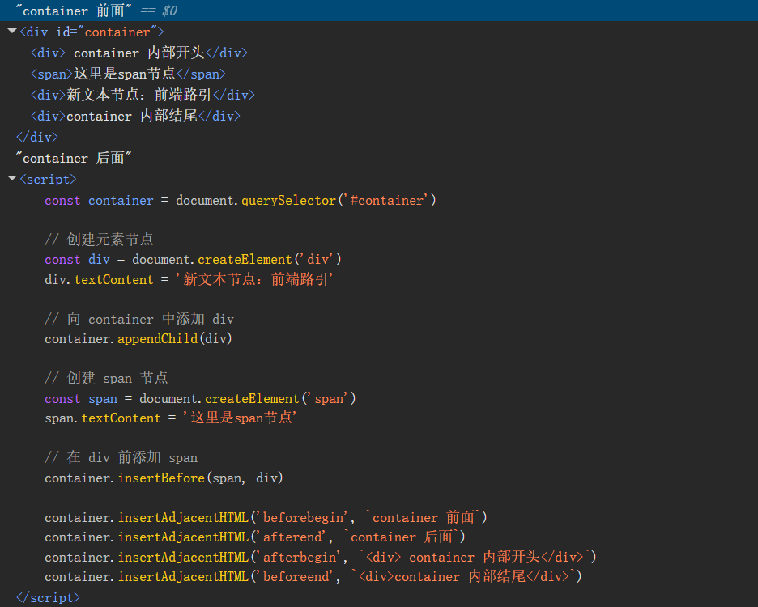Screen dimensions: 758x607
Task: Collapse the script element triangle
Action: [x=11, y=179]
